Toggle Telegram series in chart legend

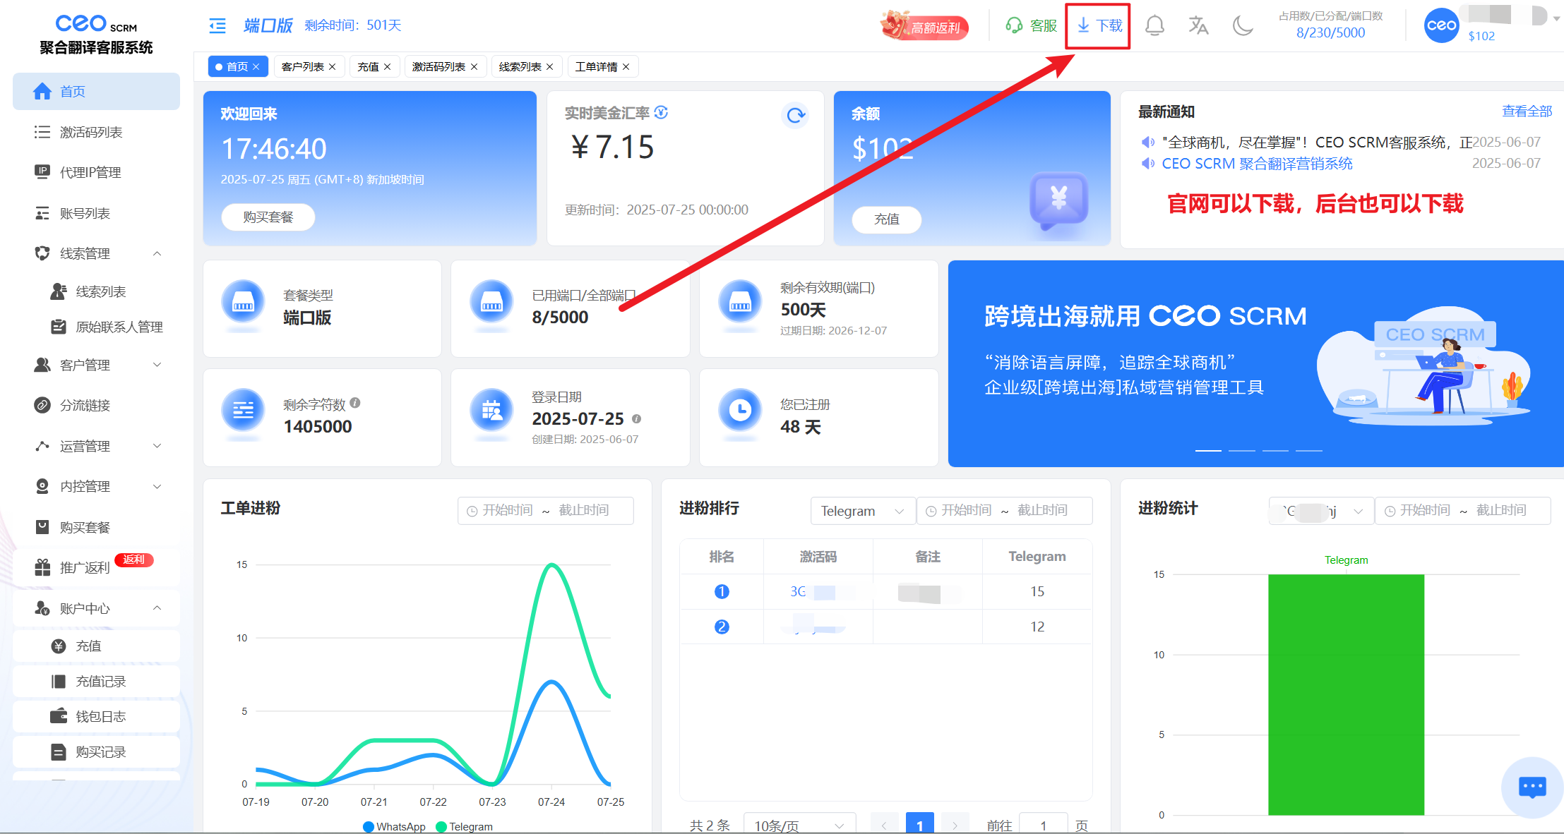tap(465, 826)
